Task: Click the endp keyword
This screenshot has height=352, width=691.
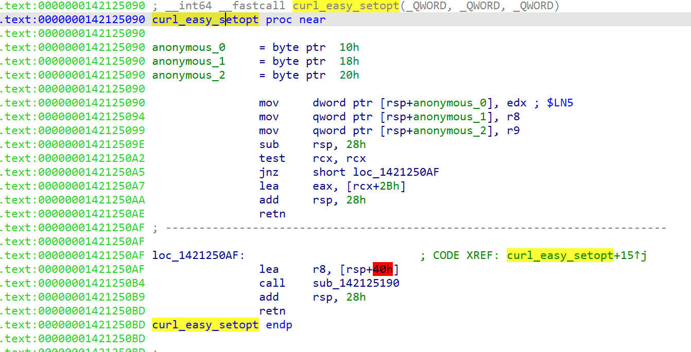Action: pos(279,325)
